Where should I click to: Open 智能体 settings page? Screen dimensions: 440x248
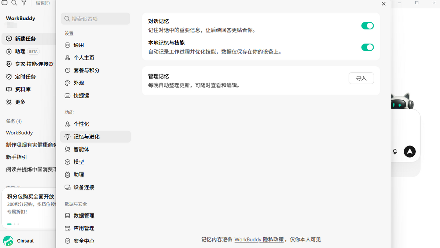pos(95,149)
